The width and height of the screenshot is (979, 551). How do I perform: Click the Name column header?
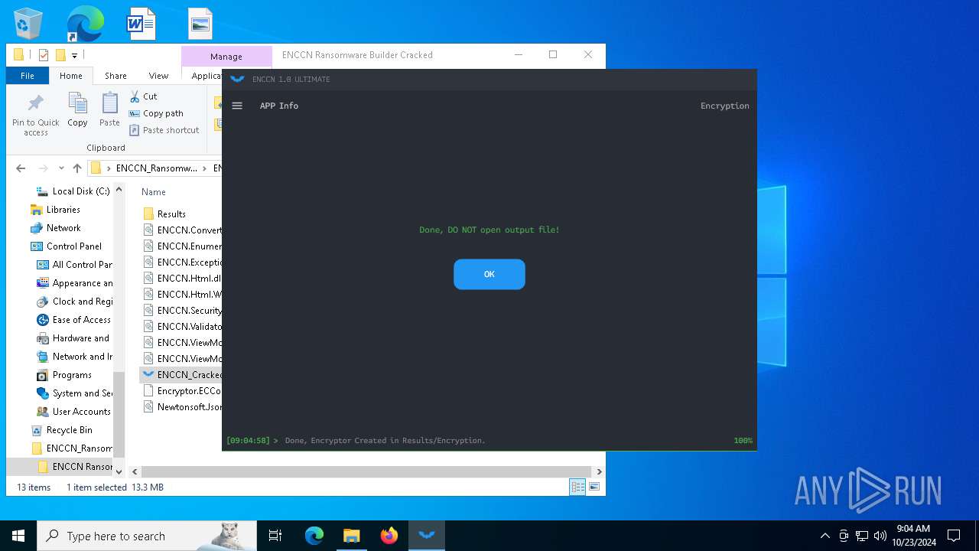pyautogui.click(x=154, y=192)
